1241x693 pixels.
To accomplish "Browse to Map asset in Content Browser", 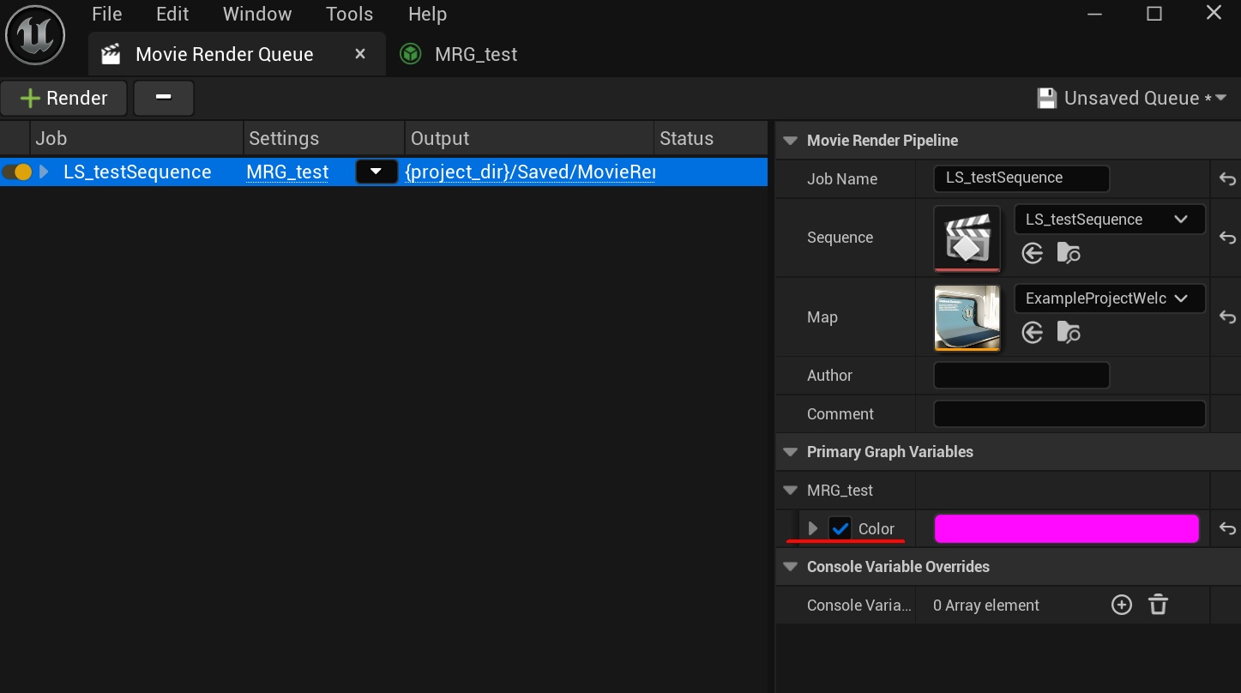I will click(x=1069, y=332).
